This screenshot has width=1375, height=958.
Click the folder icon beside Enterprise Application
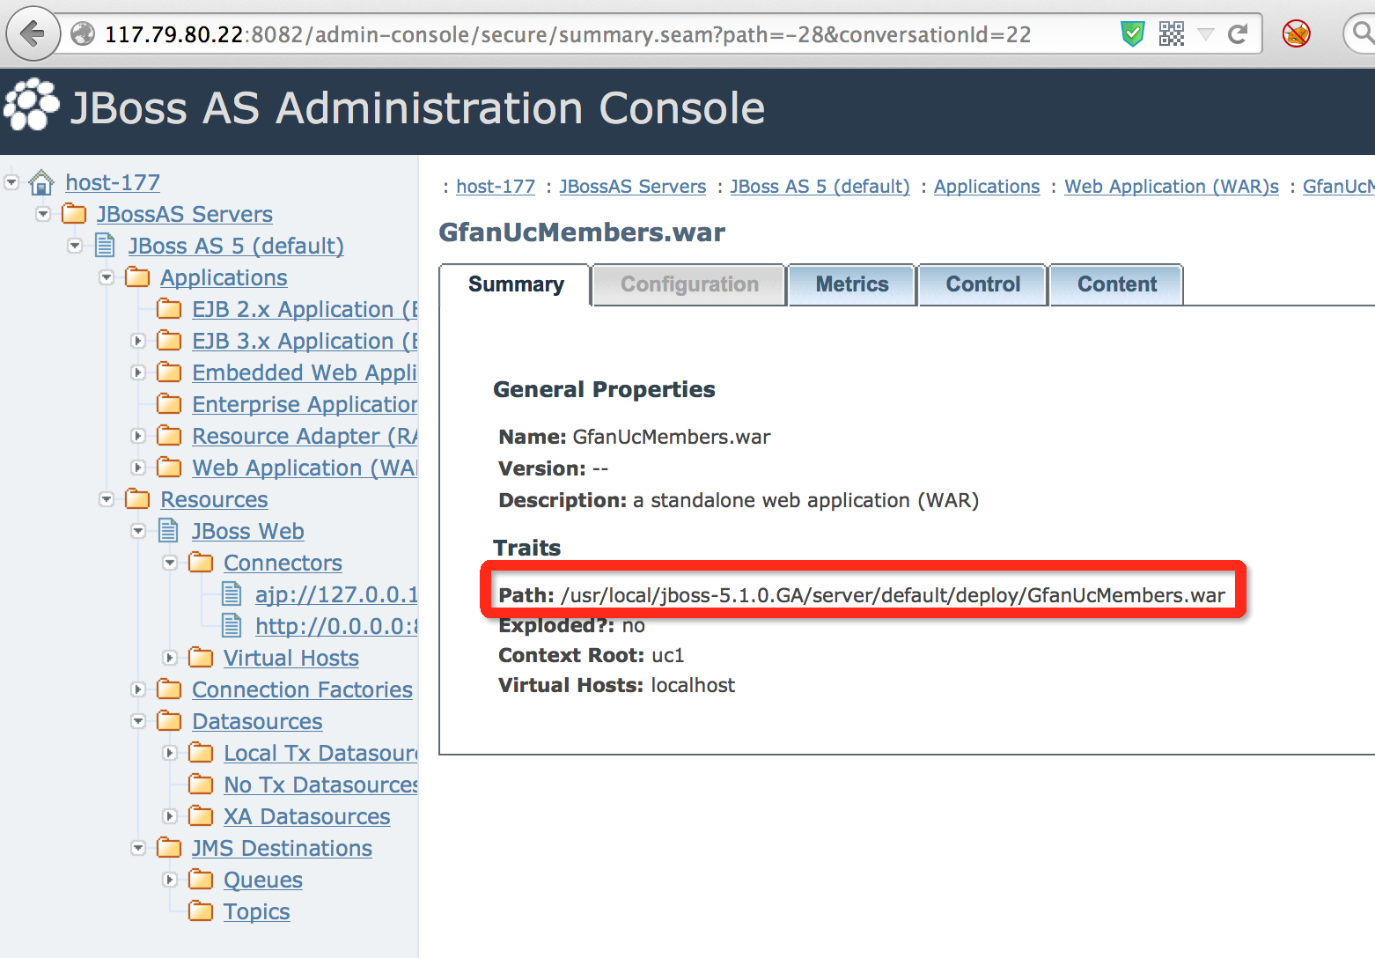point(169,404)
